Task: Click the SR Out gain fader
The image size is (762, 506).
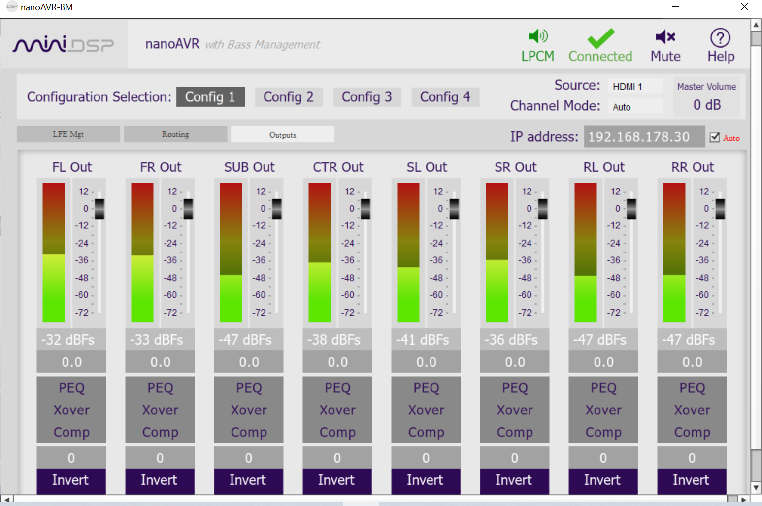Action: click(543, 209)
